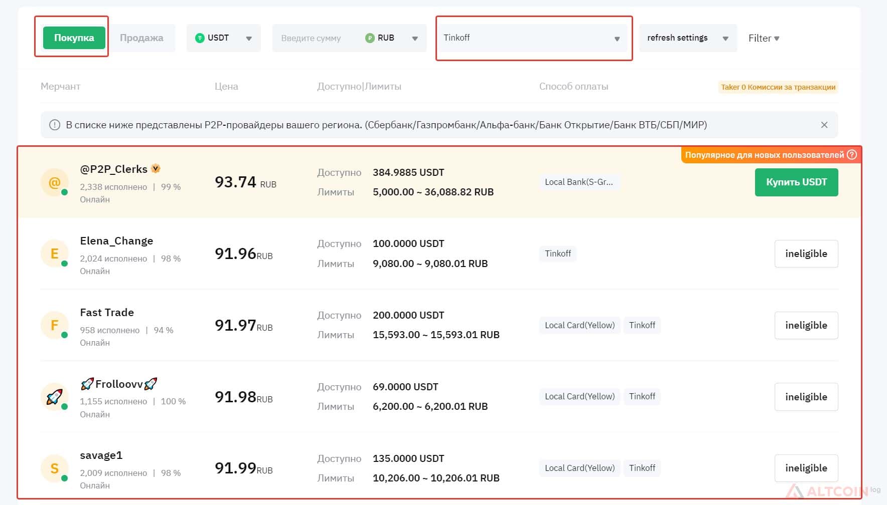The height and width of the screenshot is (505, 887).
Task: Click the 91.96 RUB price for Elena_Change
Action: 244,254
